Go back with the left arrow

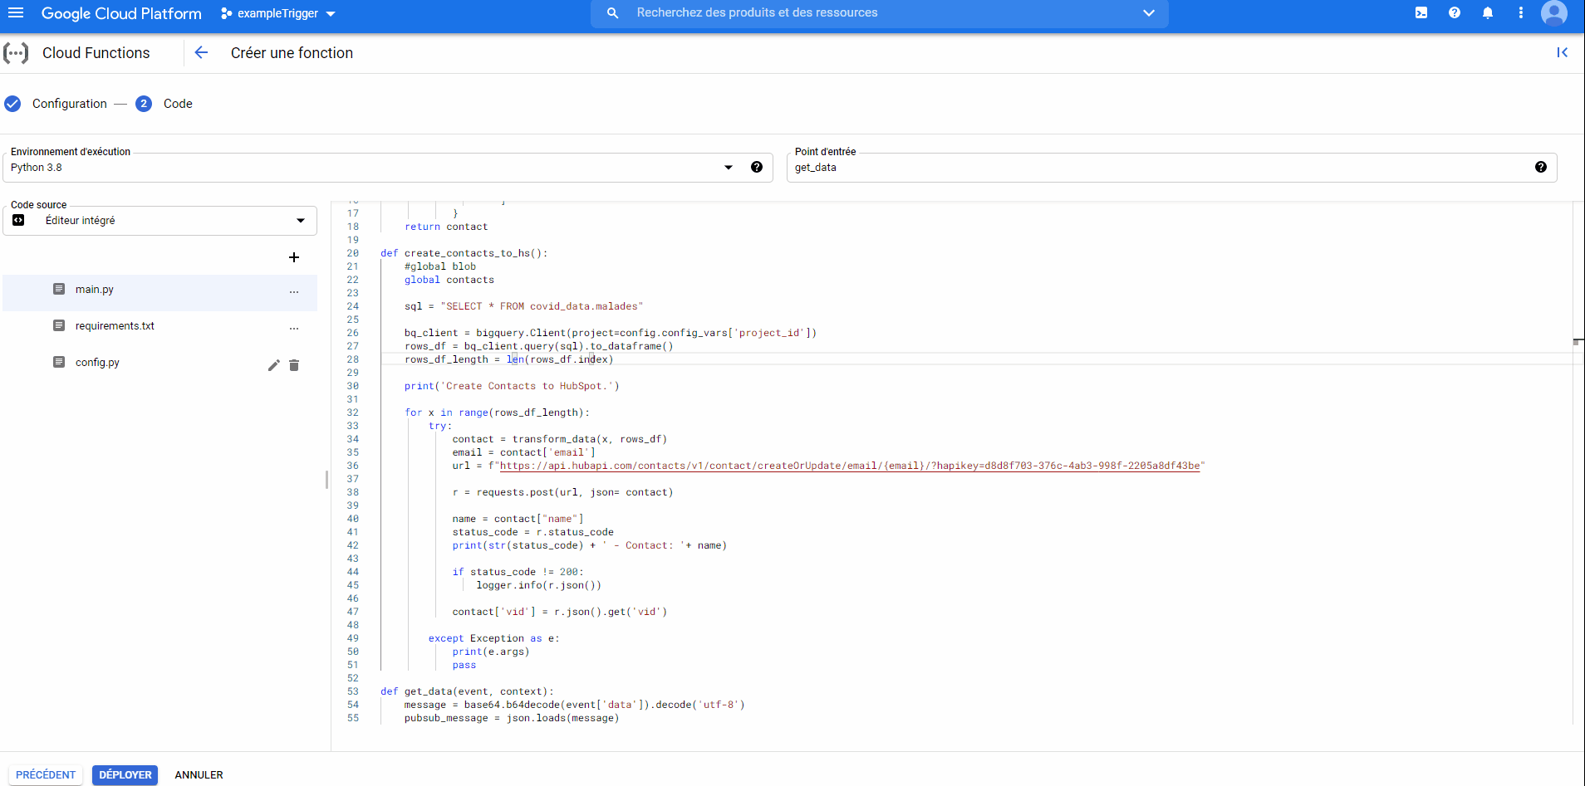[201, 53]
